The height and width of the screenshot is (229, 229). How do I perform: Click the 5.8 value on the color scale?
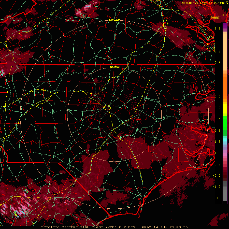click(x=218, y=85)
